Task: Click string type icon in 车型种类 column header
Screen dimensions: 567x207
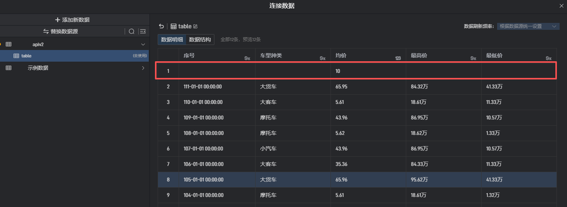Action: 322,58
